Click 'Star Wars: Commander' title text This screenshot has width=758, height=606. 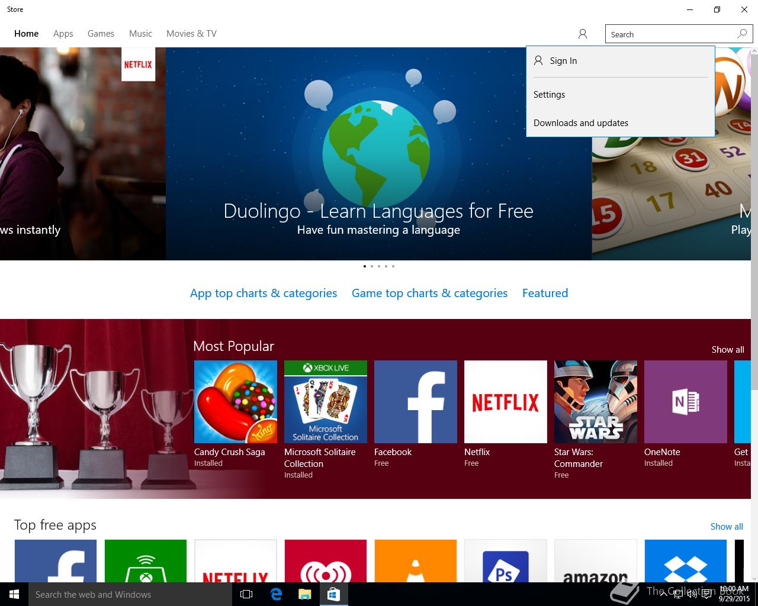click(x=578, y=458)
